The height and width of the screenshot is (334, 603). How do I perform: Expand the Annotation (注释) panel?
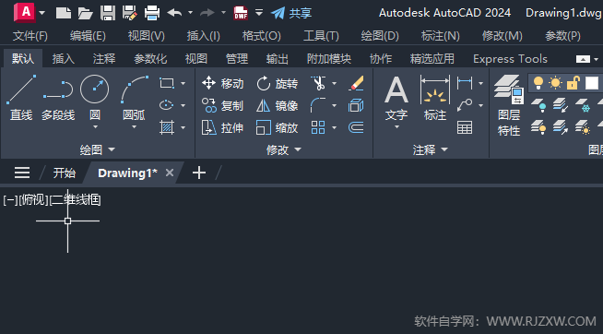[x=431, y=149]
